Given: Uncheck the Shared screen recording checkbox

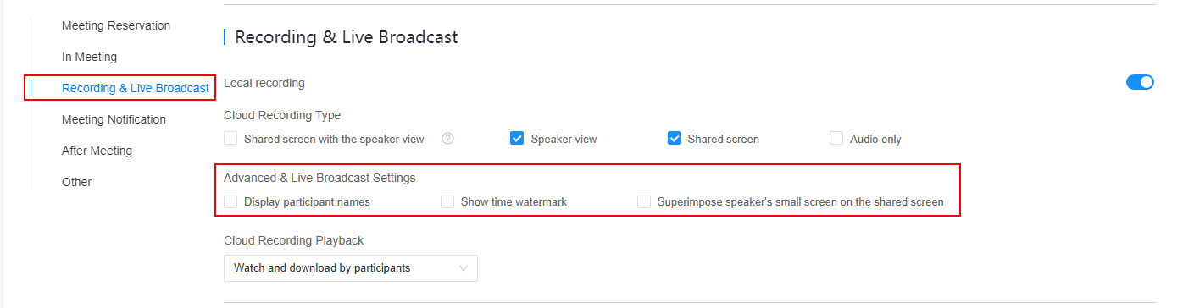Looking at the screenshot, I should (x=675, y=139).
